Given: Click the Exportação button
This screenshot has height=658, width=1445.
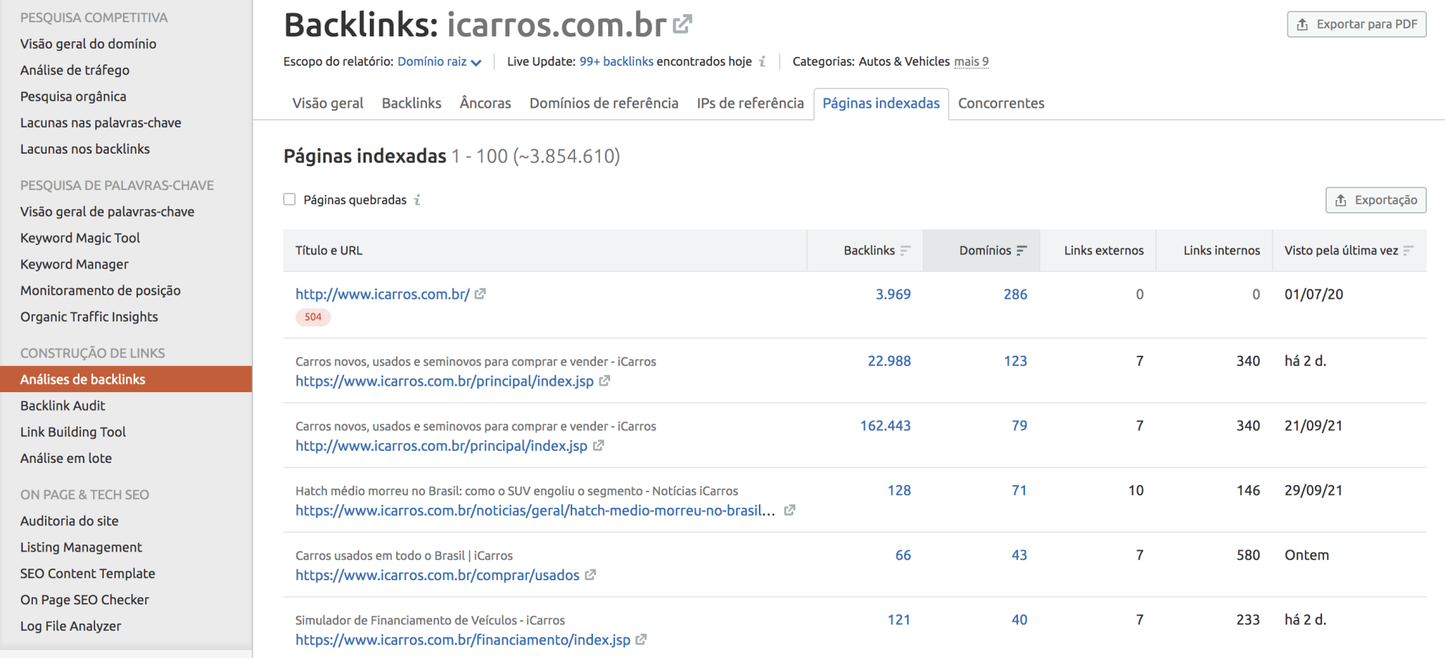Looking at the screenshot, I should point(1375,200).
